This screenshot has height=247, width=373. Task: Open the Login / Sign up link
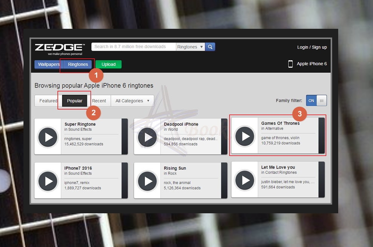[312, 47]
